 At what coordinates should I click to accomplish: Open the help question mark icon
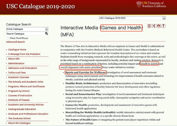(163, 26)
